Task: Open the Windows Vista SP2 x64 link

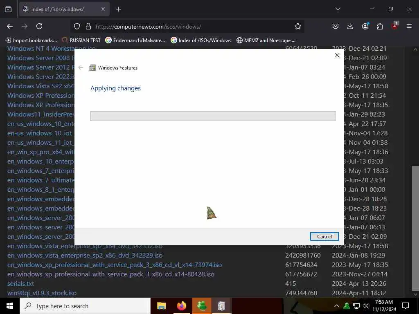Action: (41, 86)
